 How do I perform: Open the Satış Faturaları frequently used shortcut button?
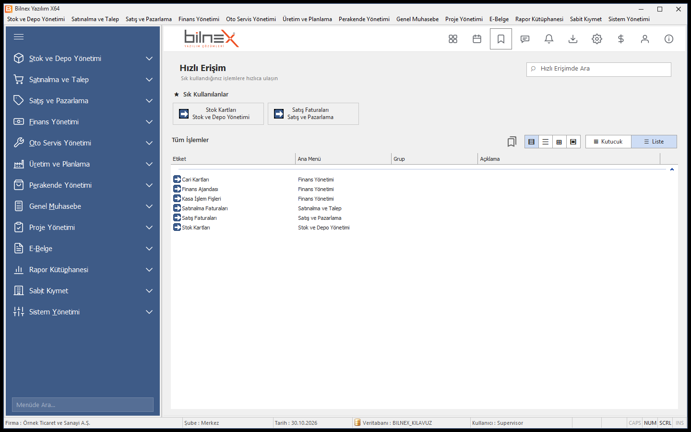(313, 114)
